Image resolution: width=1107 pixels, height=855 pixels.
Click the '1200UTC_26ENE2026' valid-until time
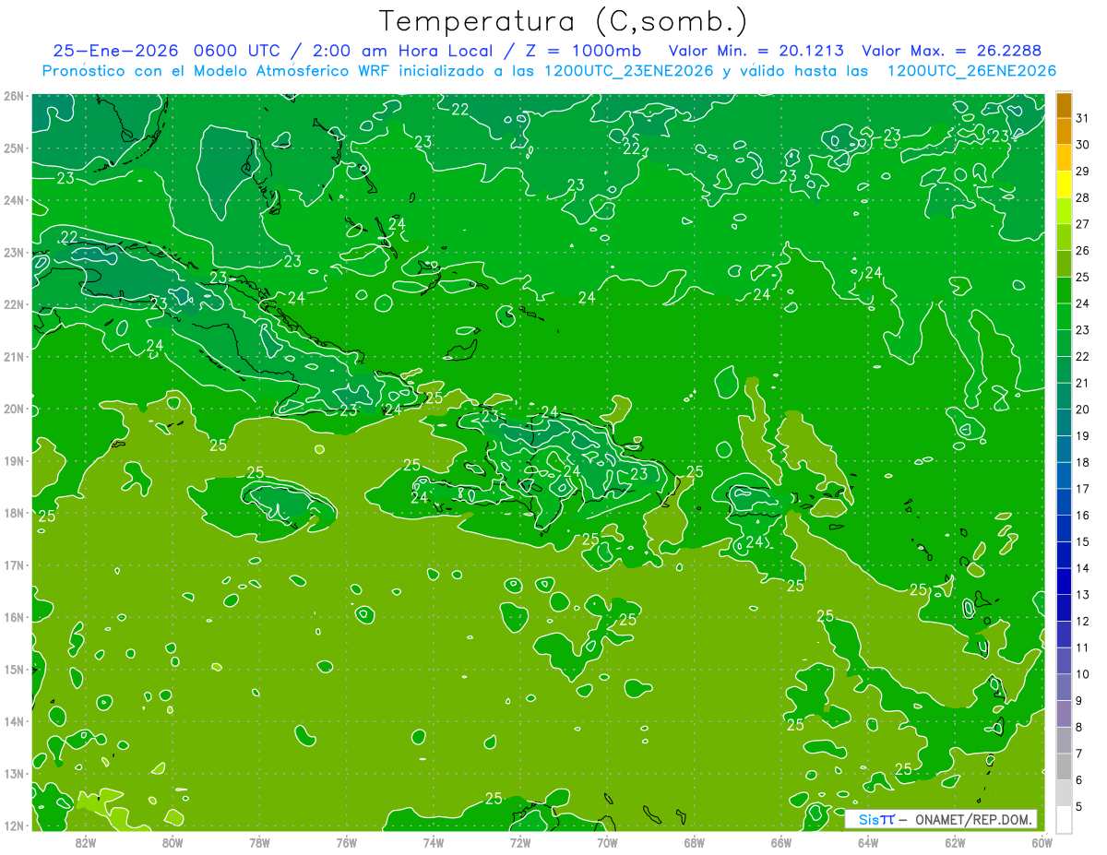(971, 71)
